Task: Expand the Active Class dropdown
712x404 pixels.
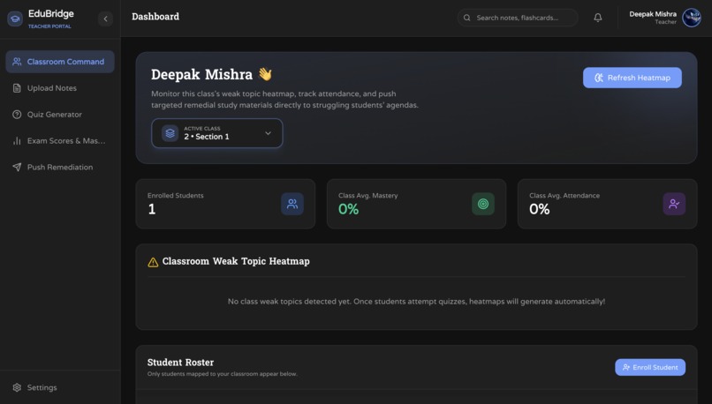Action: tap(217, 133)
